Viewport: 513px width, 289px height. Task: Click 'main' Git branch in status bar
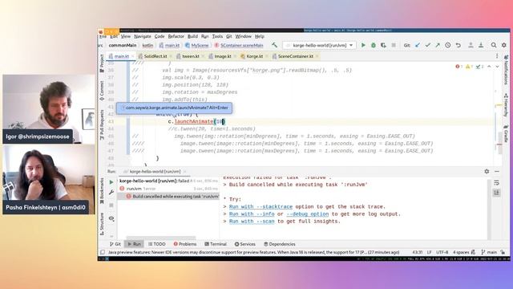(489, 252)
